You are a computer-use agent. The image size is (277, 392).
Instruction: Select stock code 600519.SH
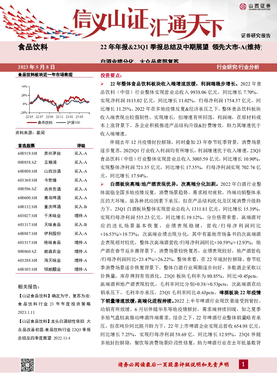27,153
